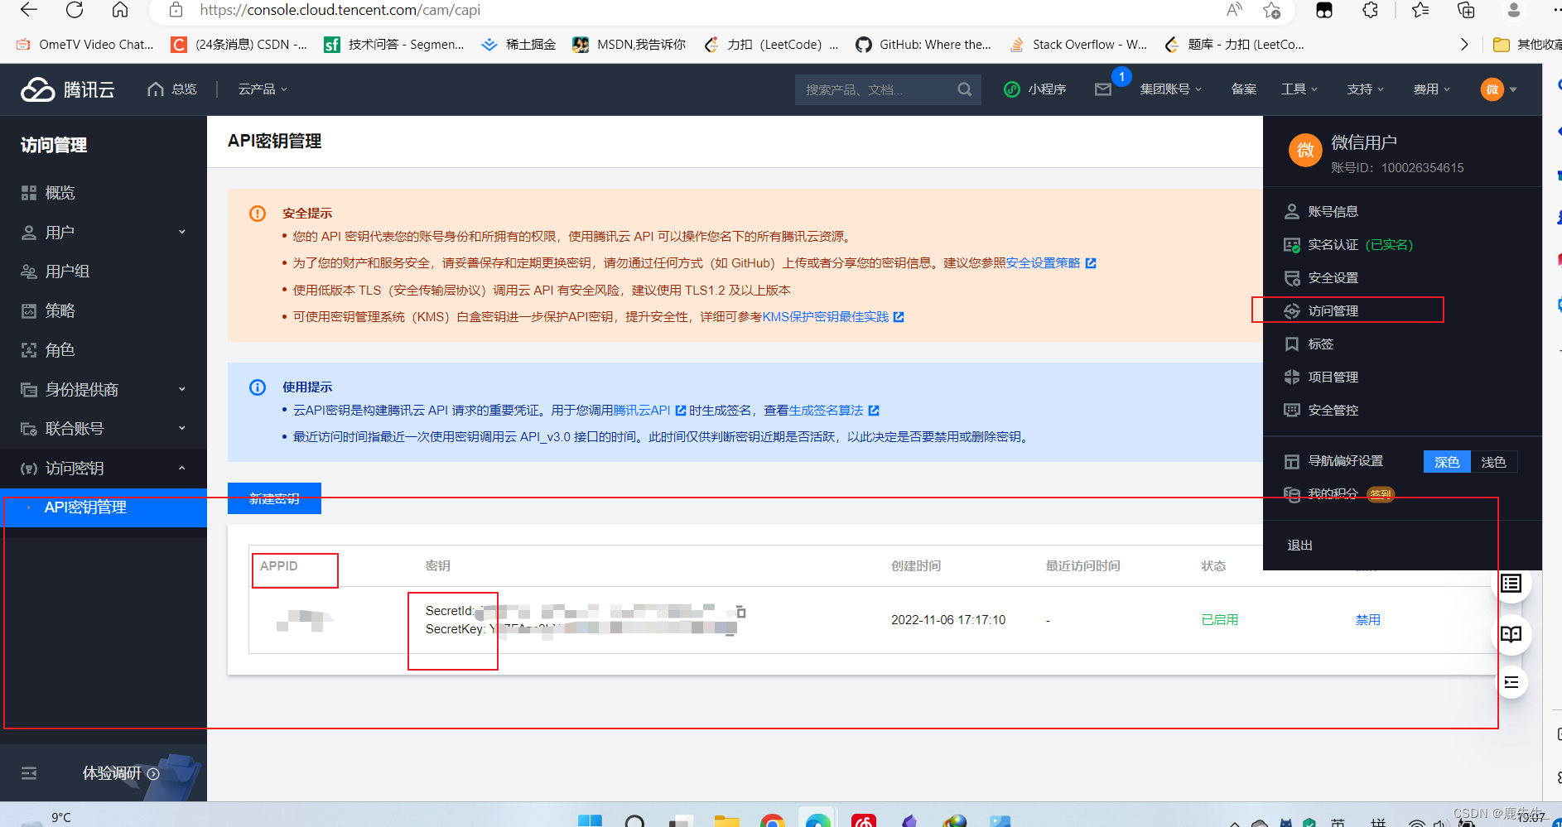Switch navigation theme to 深色

[1447, 462]
